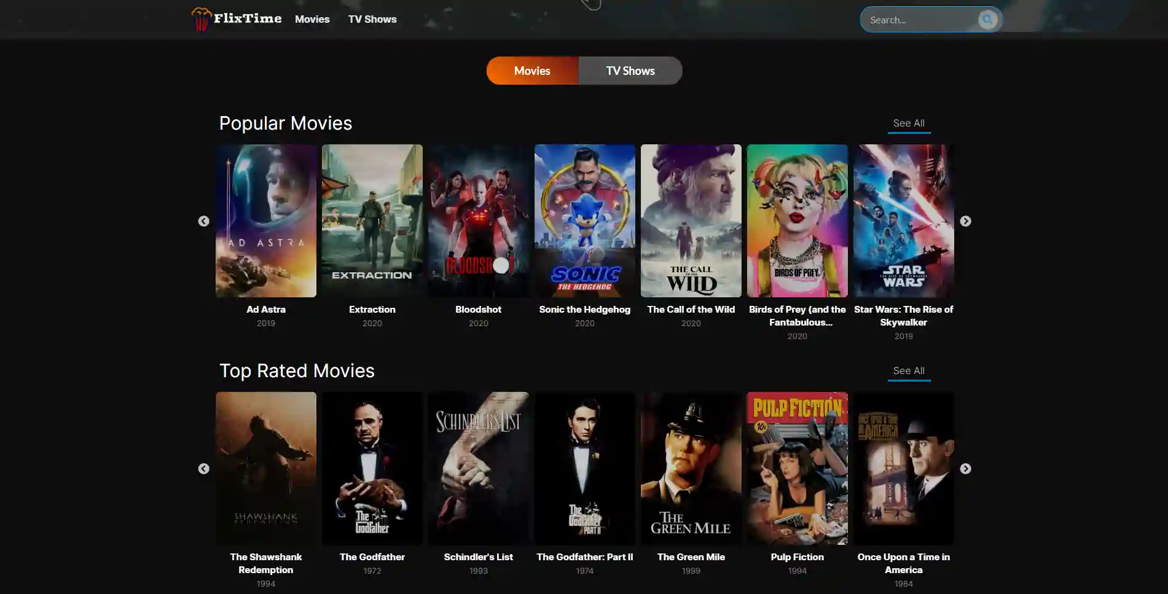Click the Sonic the Hedgehog title
This screenshot has height=594, width=1168.
pos(585,310)
